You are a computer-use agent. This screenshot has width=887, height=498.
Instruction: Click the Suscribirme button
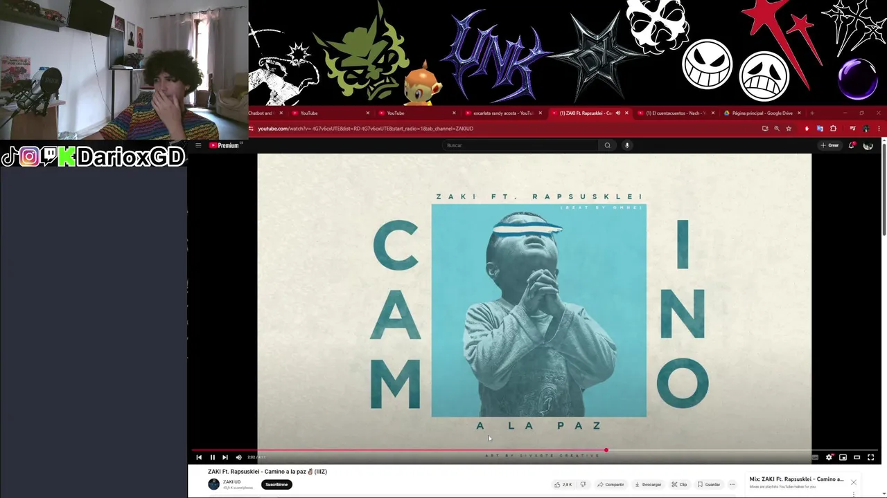click(x=276, y=484)
